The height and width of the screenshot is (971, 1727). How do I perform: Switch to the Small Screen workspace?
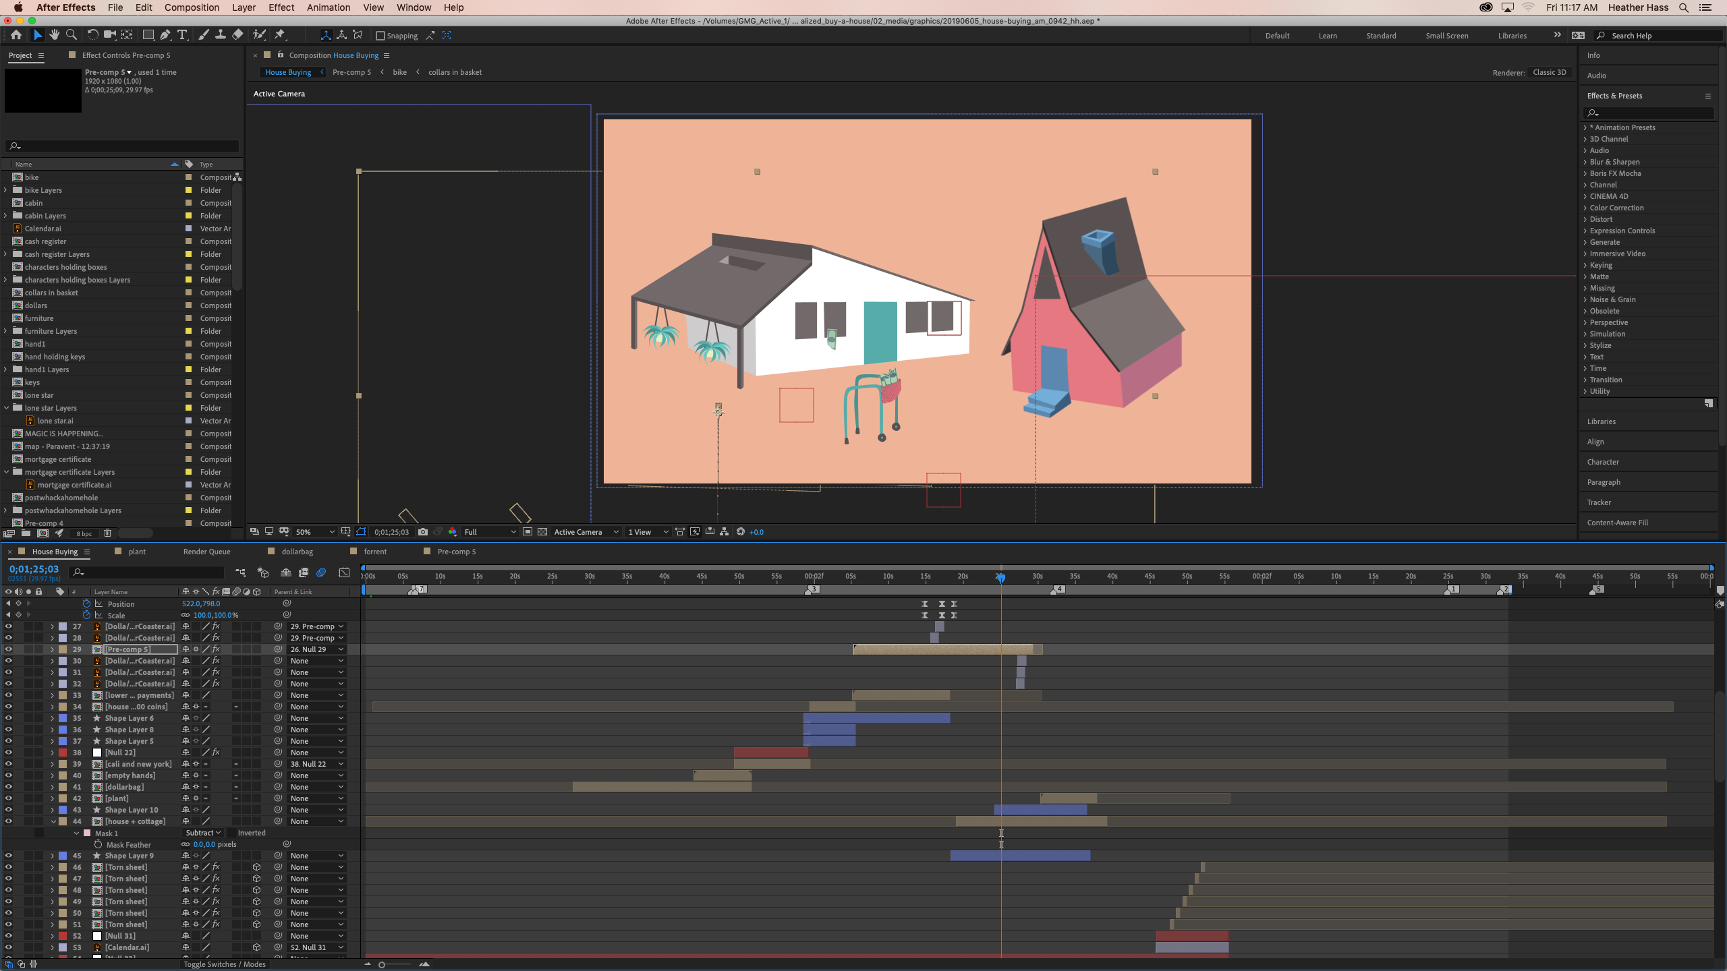click(x=1446, y=36)
